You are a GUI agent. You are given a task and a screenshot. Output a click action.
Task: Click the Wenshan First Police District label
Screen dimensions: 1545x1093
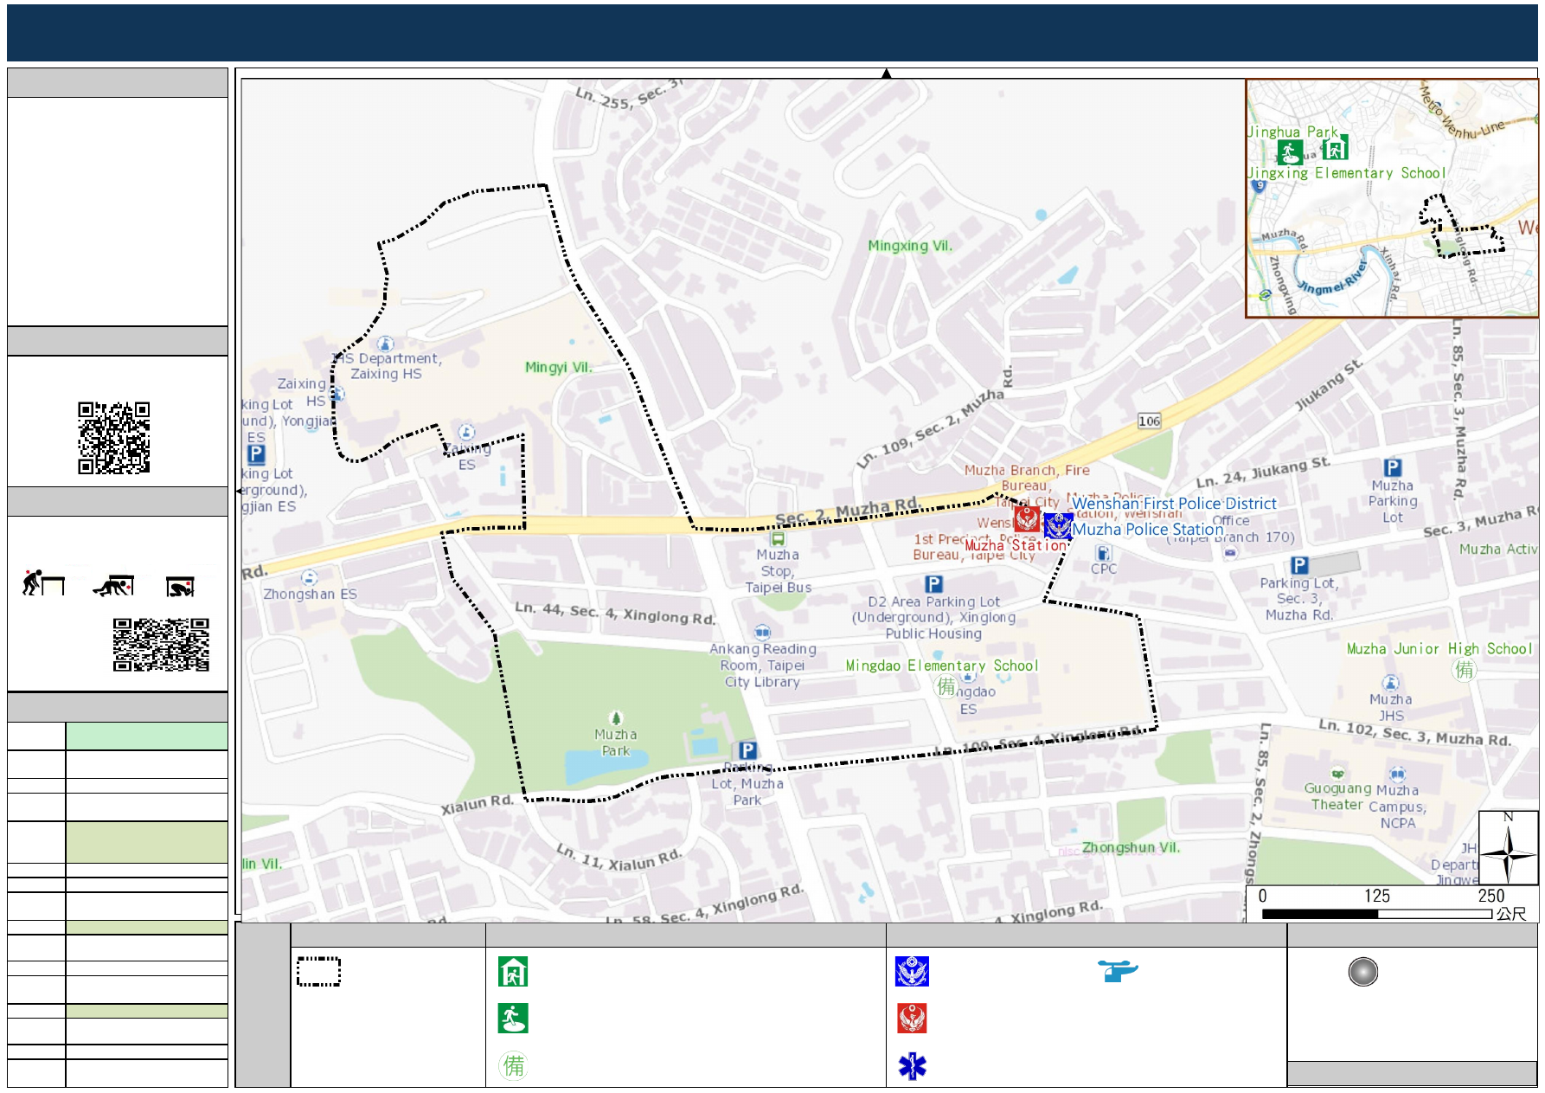pos(1173,503)
